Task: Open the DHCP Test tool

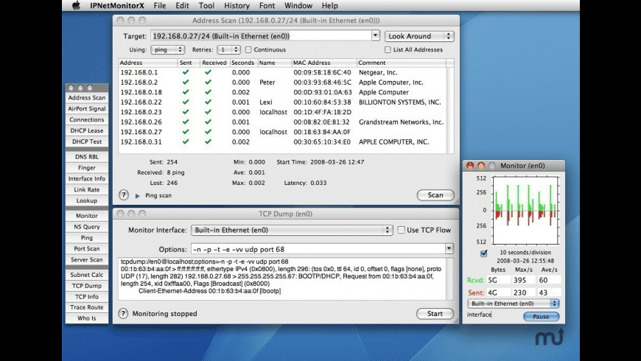Action: tap(87, 141)
